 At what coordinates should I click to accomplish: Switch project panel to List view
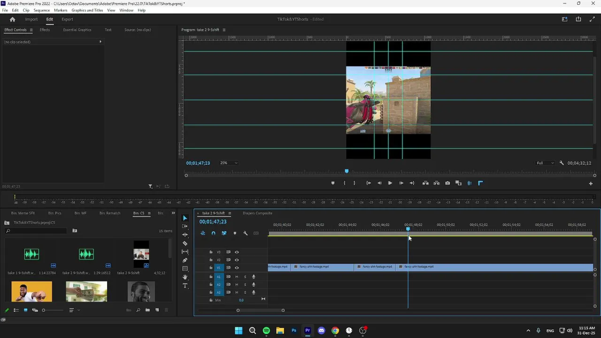[16, 310]
